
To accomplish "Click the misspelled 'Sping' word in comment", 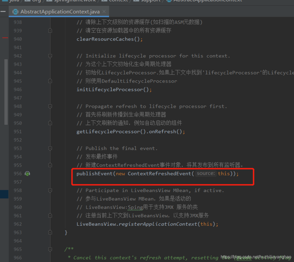I will point(135,207).
